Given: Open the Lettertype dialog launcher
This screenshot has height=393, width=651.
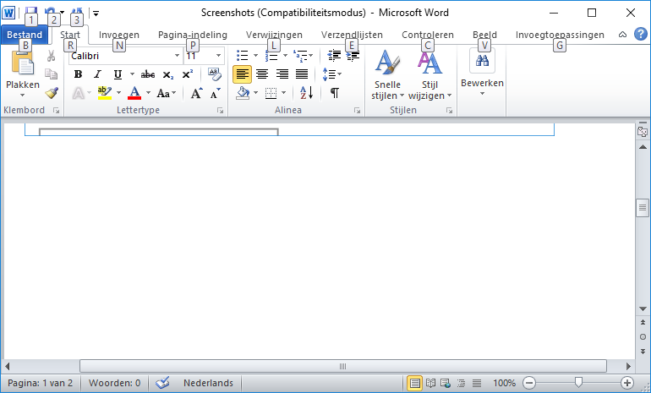Looking at the screenshot, I should (x=221, y=111).
